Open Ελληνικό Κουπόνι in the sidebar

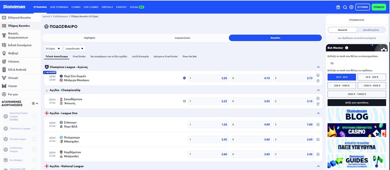point(20,17)
